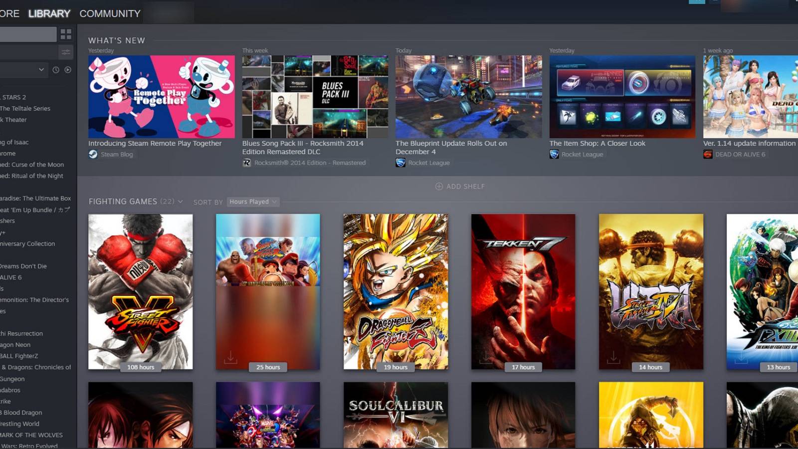Select the Rocket League icon under the Blueprint Update news
Image resolution: width=798 pixels, height=449 pixels.
(400, 163)
